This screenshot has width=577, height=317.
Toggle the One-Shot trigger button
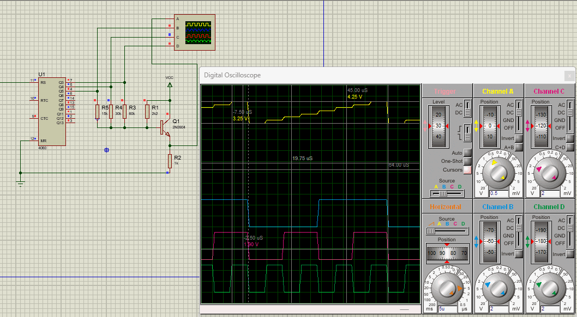point(467,161)
